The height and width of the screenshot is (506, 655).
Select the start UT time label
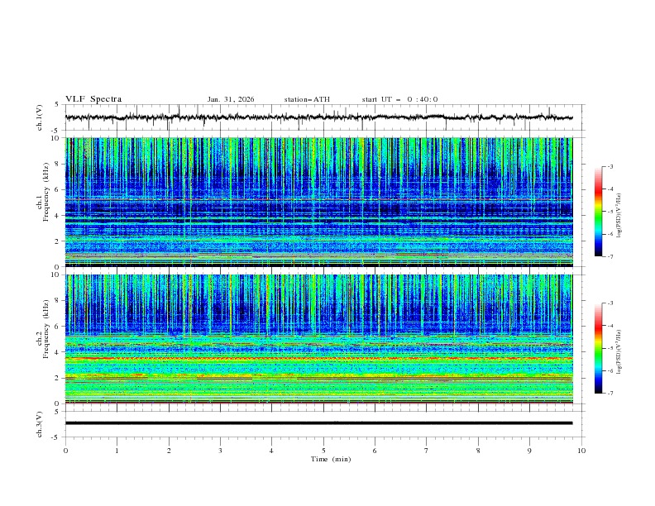tap(399, 99)
